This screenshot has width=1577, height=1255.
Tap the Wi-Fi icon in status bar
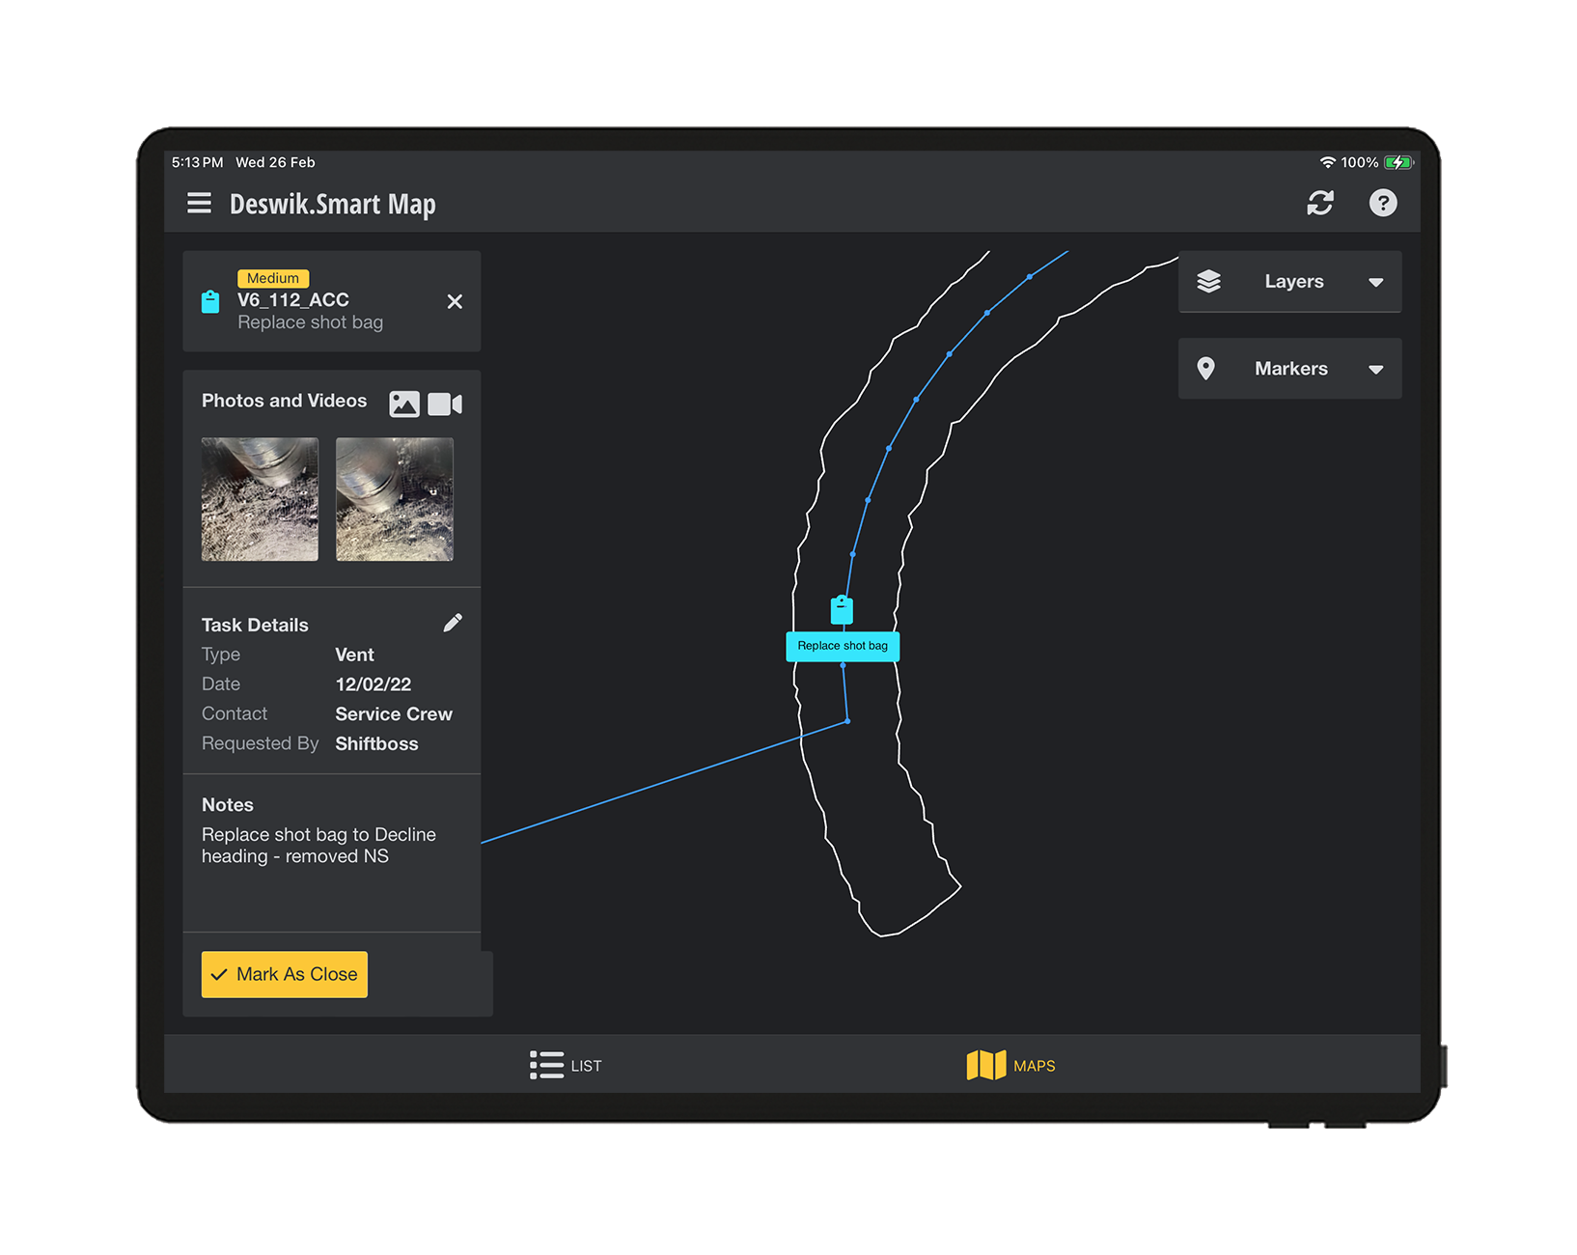click(x=1328, y=162)
